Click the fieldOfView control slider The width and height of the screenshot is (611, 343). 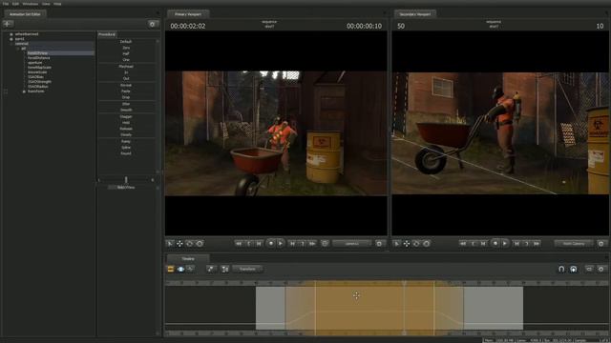[126, 188]
